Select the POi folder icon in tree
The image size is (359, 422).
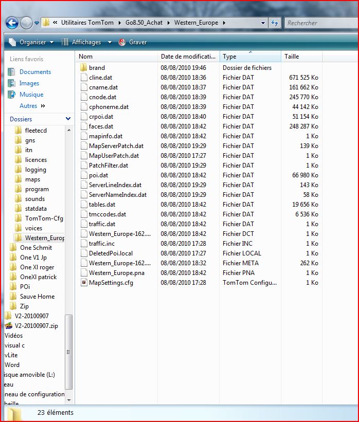[x=13, y=287]
